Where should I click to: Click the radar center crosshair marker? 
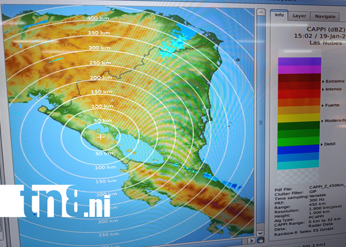coord(100,137)
